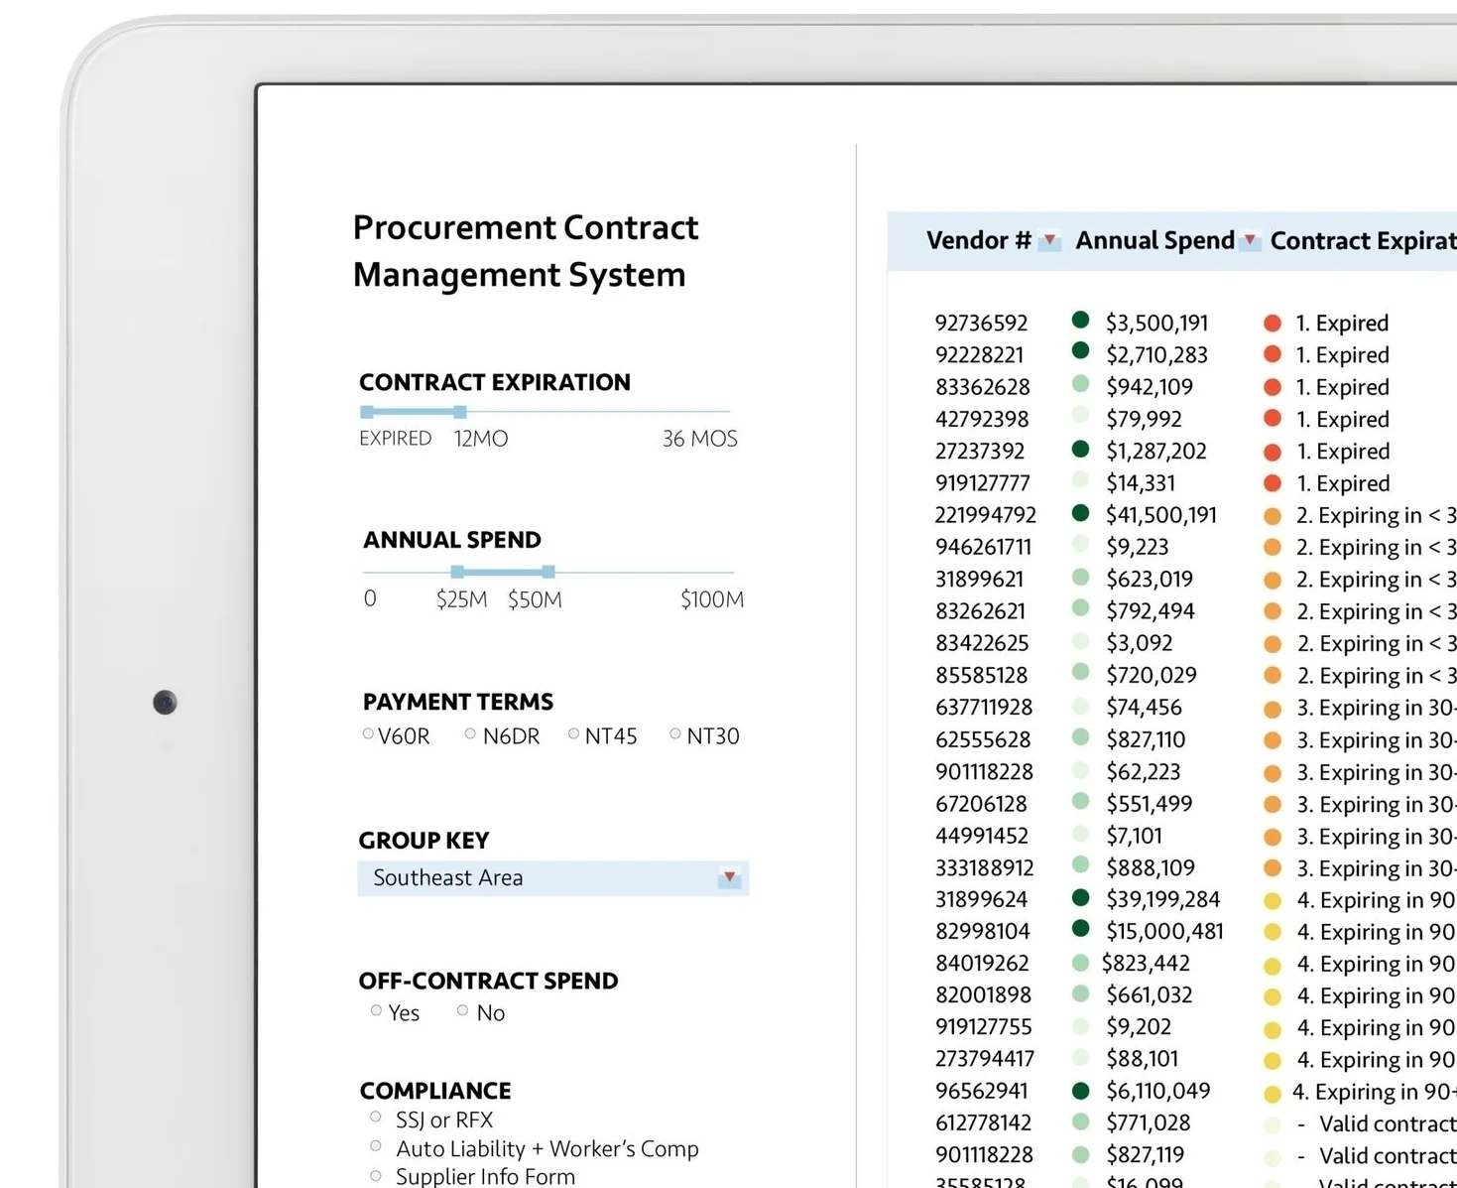The width and height of the screenshot is (1457, 1188).
Task: Click pale status dot for vendor 612778142
Action: click(x=1273, y=1125)
